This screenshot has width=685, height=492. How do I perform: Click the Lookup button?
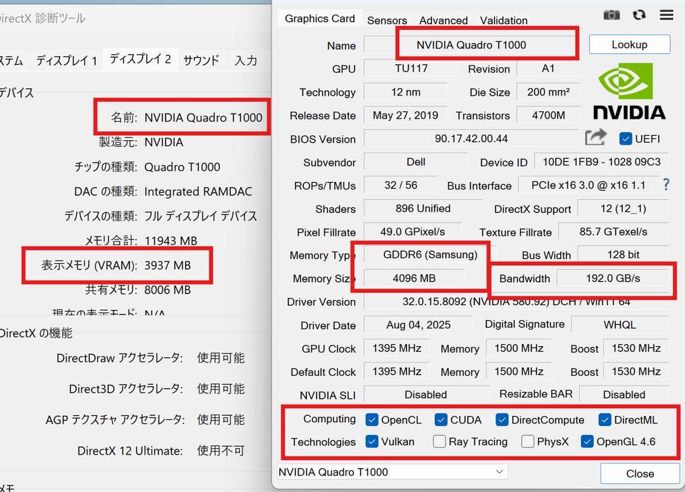tap(629, 44)
